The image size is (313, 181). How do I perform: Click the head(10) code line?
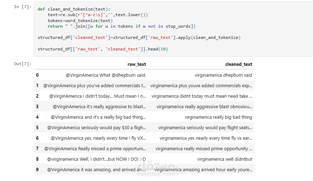(x=102, y=49)
